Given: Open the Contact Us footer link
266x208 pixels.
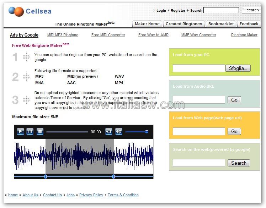Looking at the screenshot, I should pos(52,195).
